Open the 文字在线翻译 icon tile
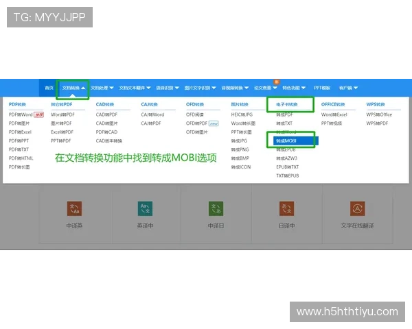The height and width of the screenshot is (329, 412). (x=357, y=208)
